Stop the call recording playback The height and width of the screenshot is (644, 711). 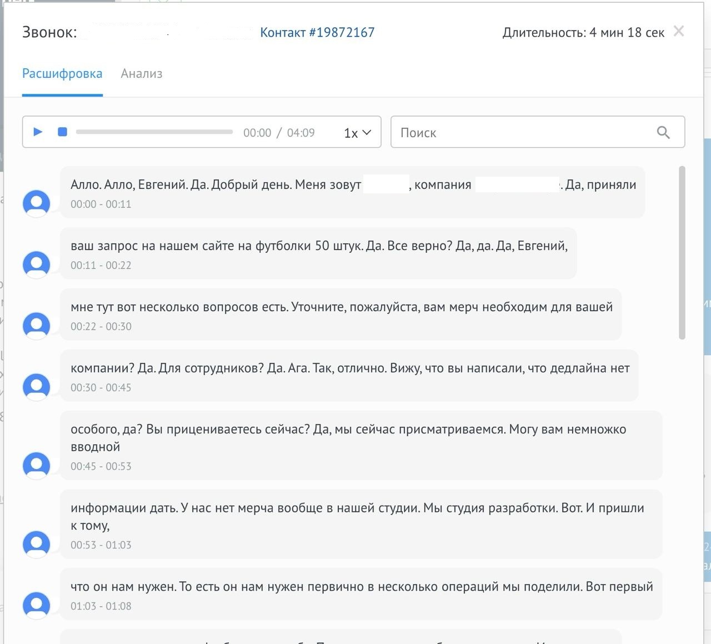coord(63,132)
